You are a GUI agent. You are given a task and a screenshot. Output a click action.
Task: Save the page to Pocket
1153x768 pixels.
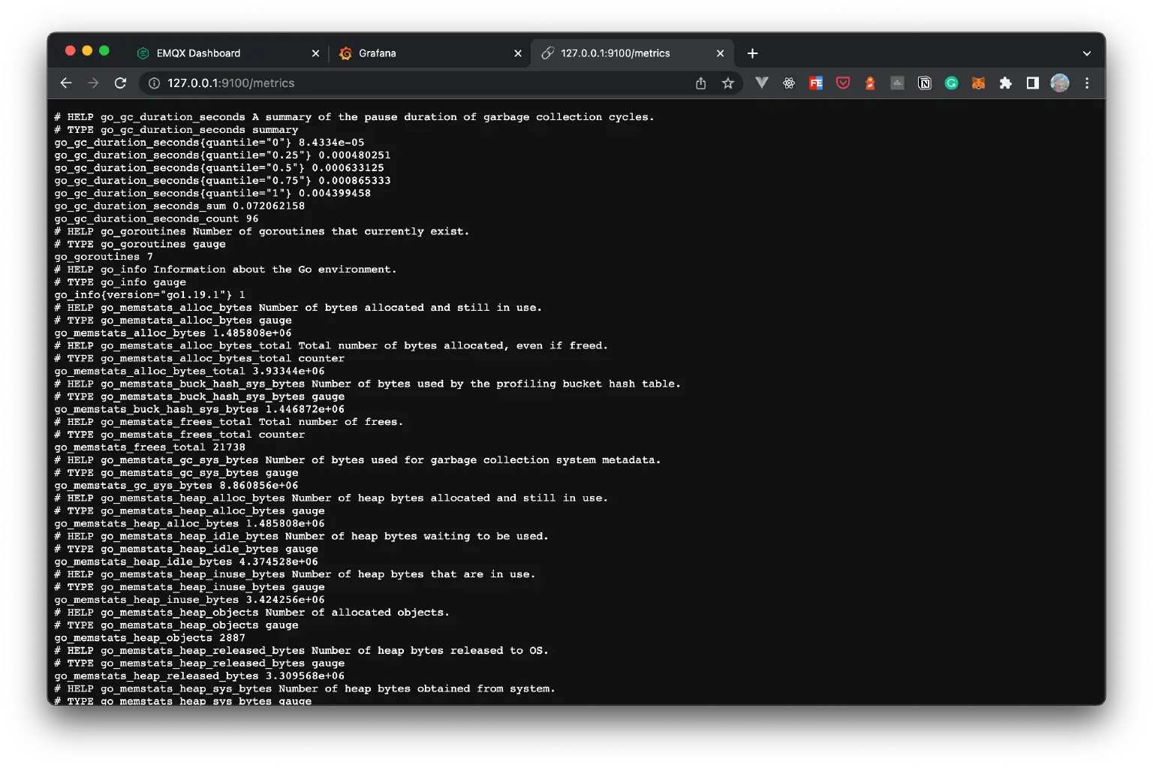pyautogui.click(x=842, y=83)
